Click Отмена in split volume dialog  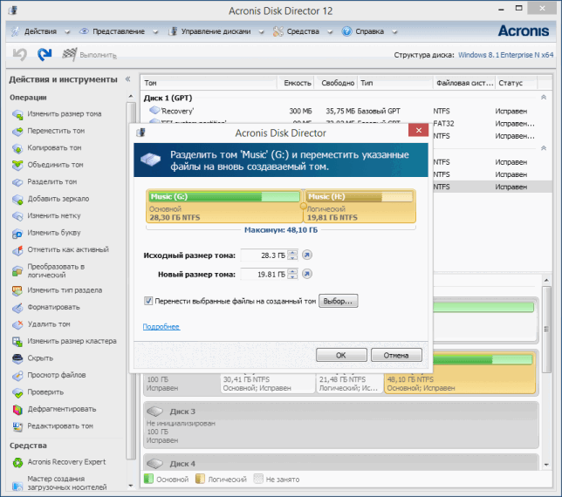(396, 355)
